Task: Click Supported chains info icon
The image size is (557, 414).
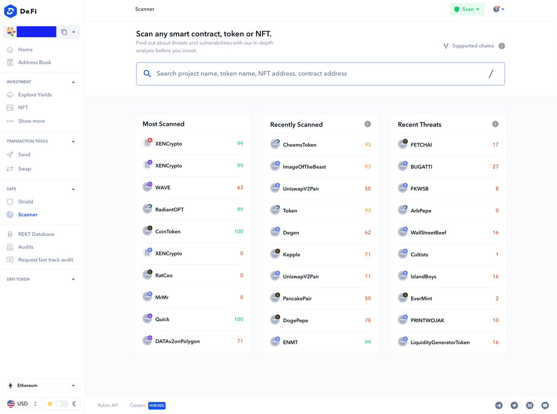Action: point(502,46)
